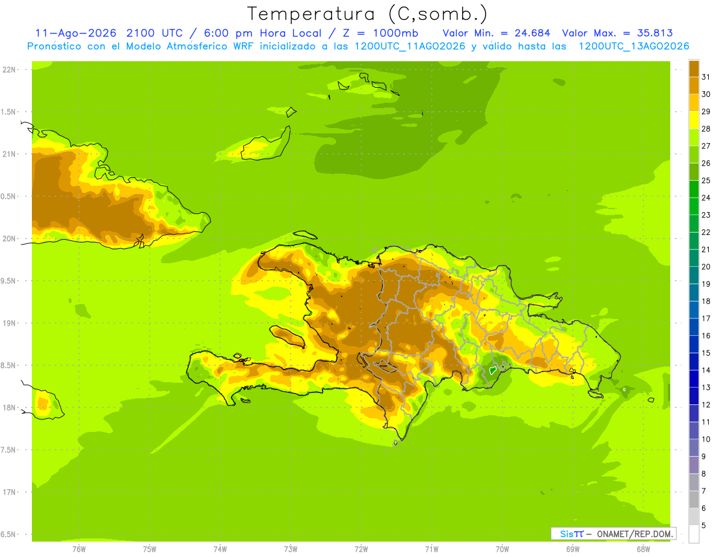722x557 pixels.
Task: Click the "2100 UTC" time text
Action: point(156,33)
